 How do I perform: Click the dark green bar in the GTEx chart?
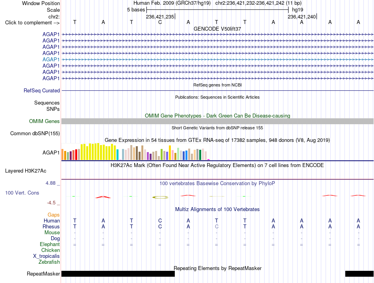[200, 154]
